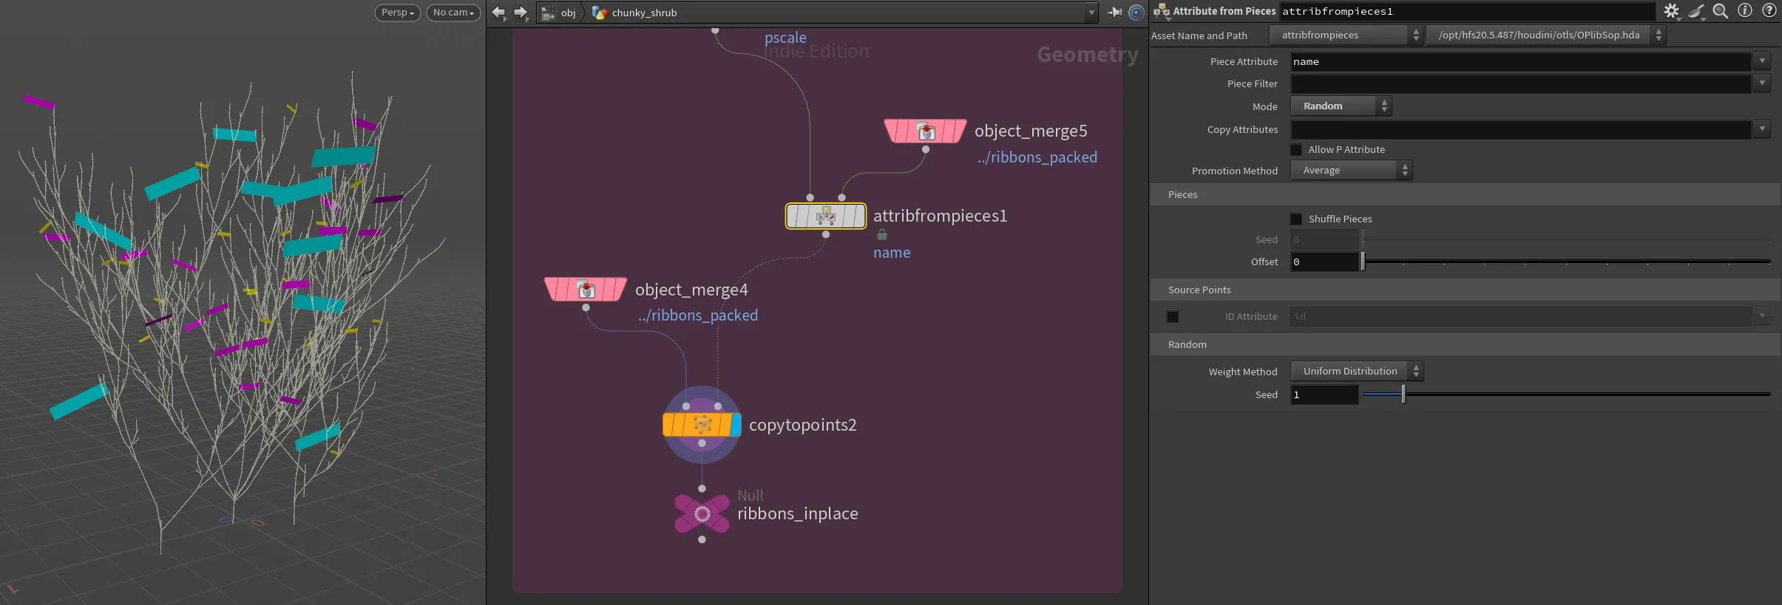The image size is (1782, 605).
Task: Click the copytopoints2 node label
Action: tap(802, 425)
